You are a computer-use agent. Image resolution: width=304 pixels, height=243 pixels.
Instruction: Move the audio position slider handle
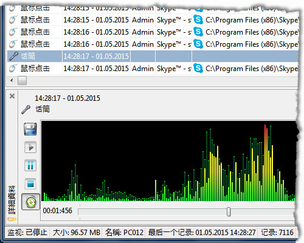tap(229, 211)
